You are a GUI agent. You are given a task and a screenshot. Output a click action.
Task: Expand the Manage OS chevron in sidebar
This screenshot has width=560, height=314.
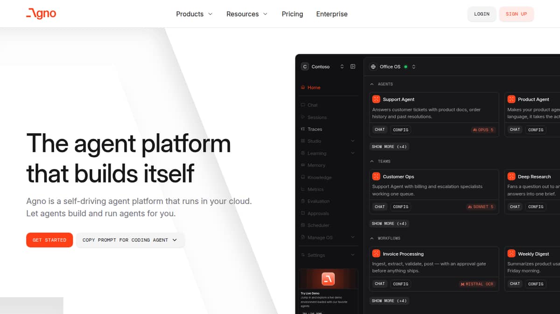click(x=353, y=238)
